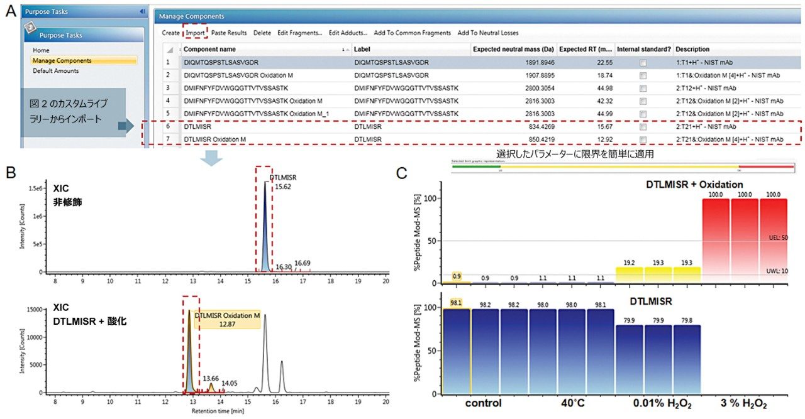This screenshot has height=419, width=805.
Task: Choose Paste Results in the toolbar
Action: tap(229, 33)
